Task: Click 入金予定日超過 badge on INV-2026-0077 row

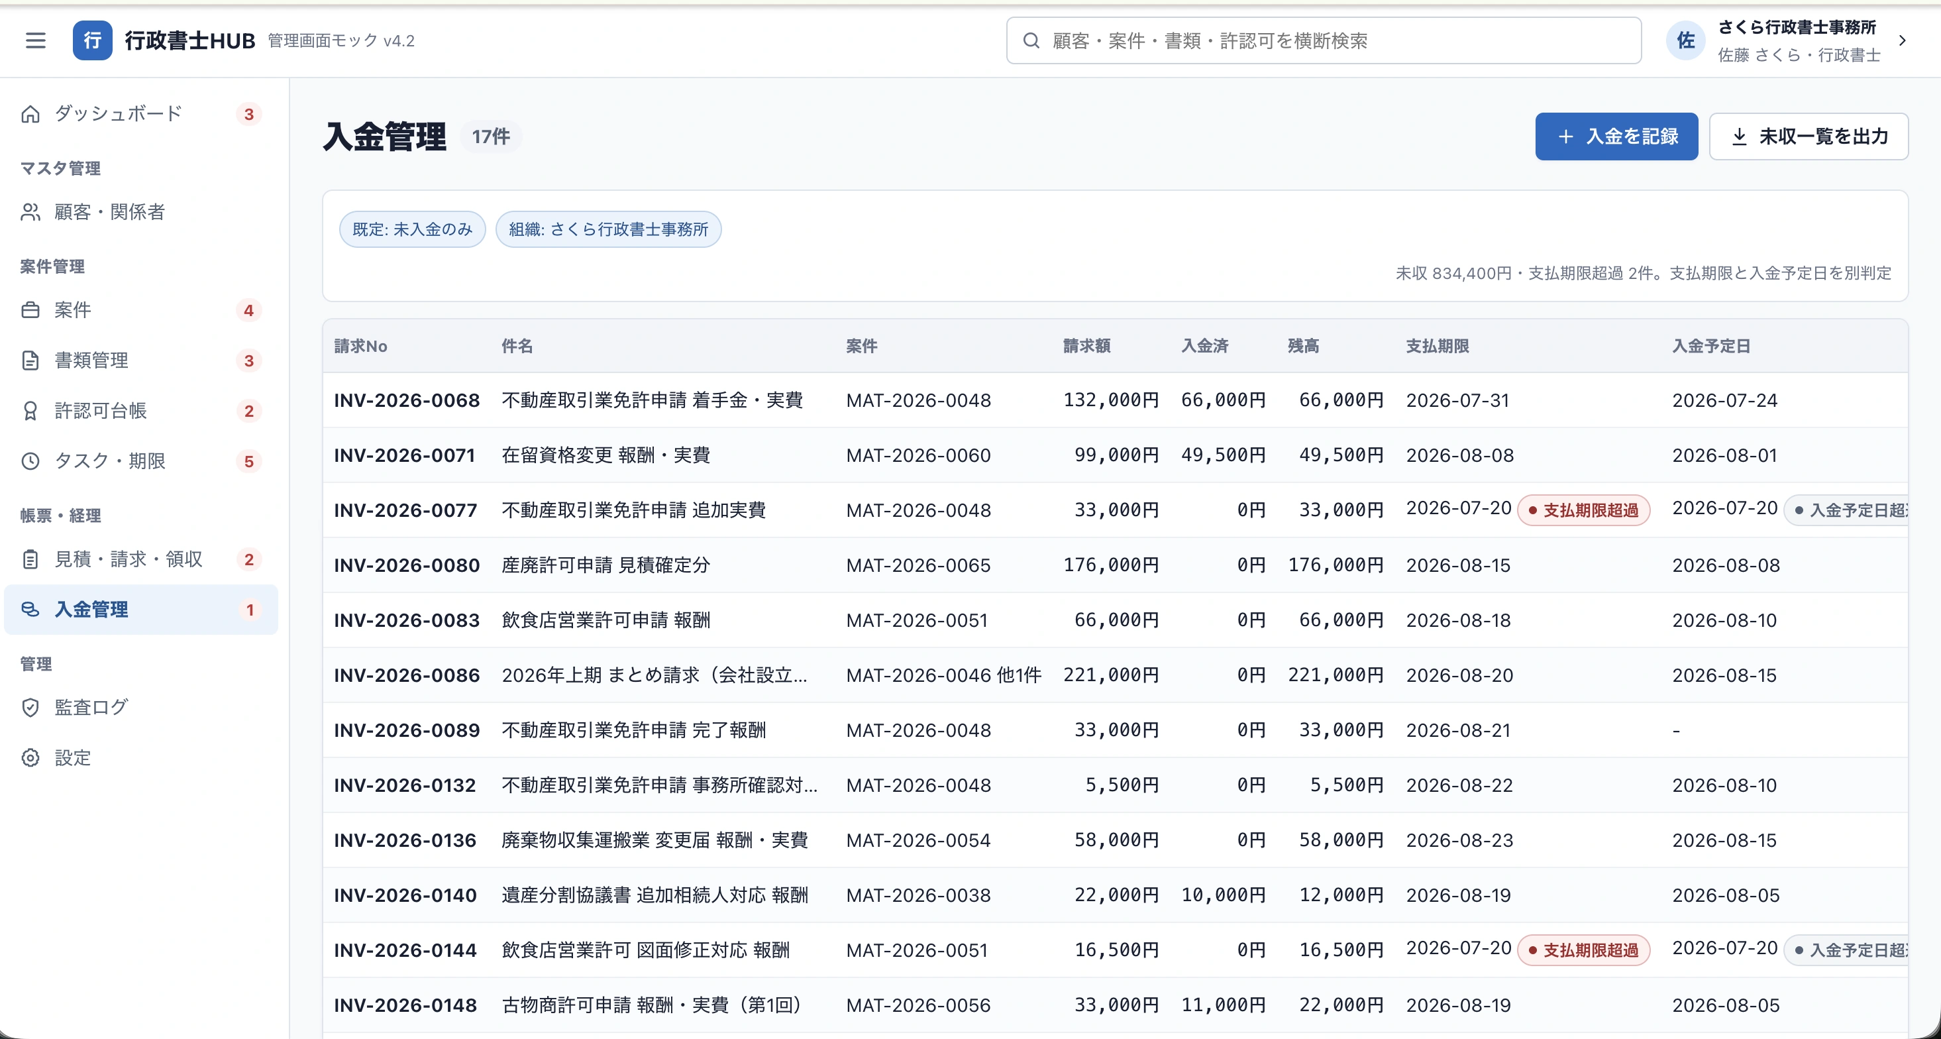Action: click(1846, 510)
